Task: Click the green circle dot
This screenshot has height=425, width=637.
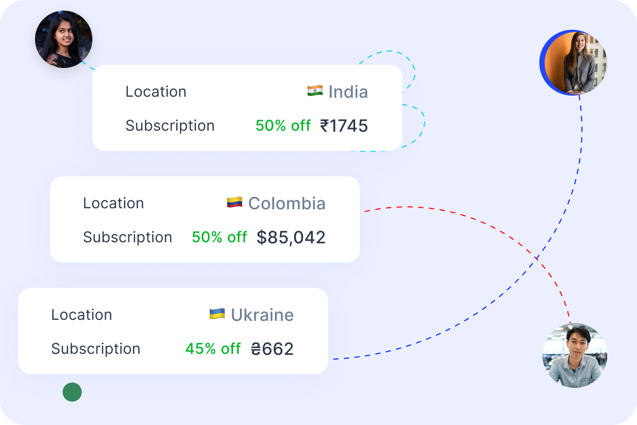Action: (x=72, y=392)
